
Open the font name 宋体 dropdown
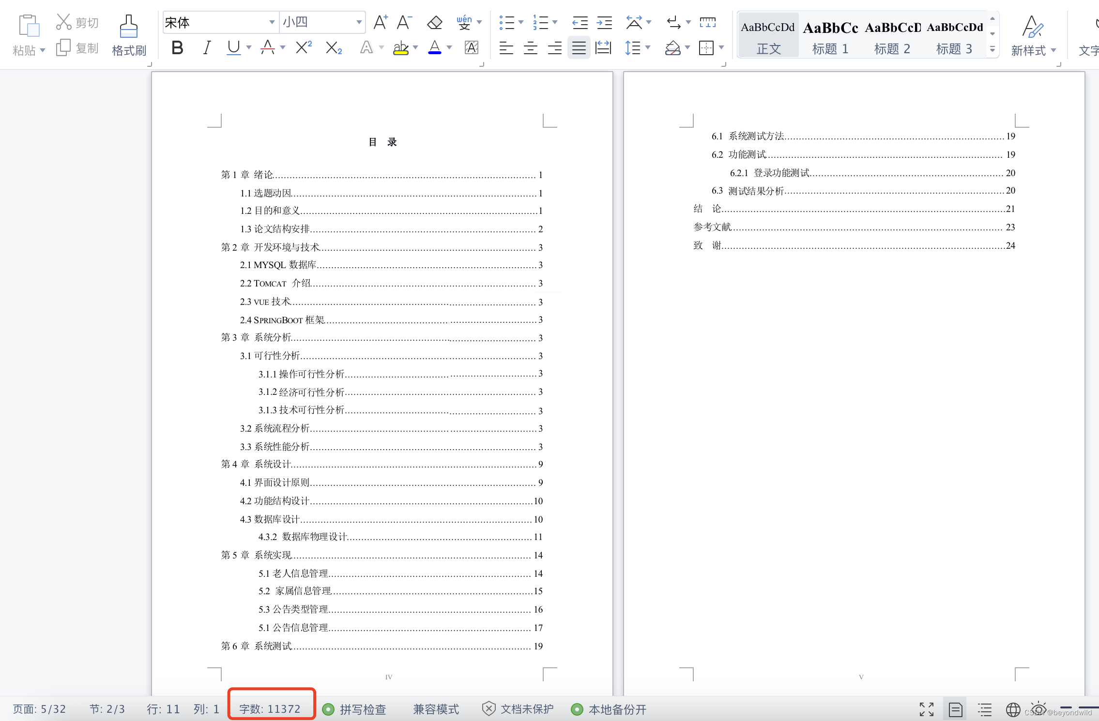click(272, 22)
